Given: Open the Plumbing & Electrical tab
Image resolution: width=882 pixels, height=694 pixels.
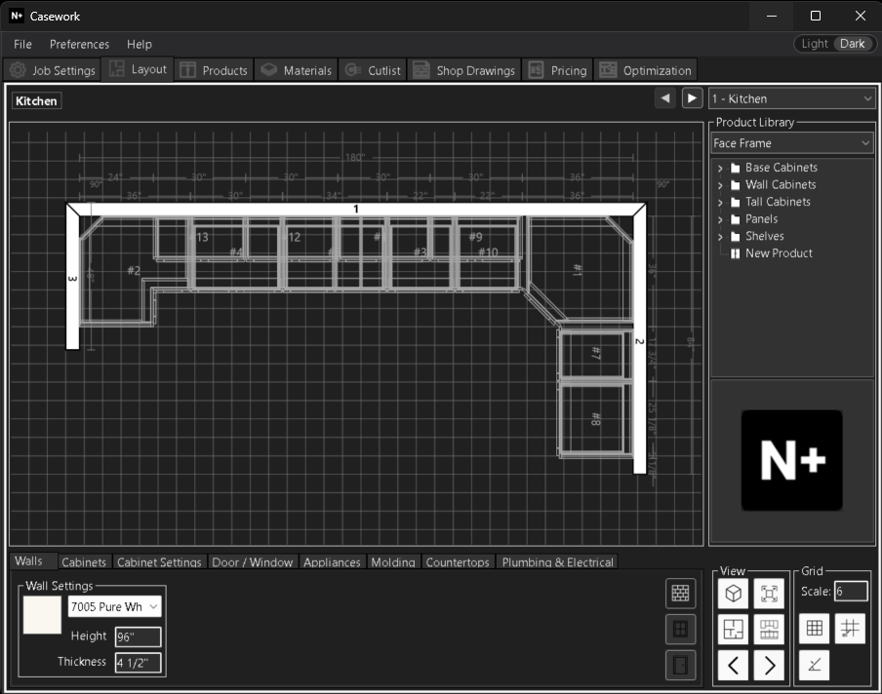Looking at the screenshot, I should 557,562.
